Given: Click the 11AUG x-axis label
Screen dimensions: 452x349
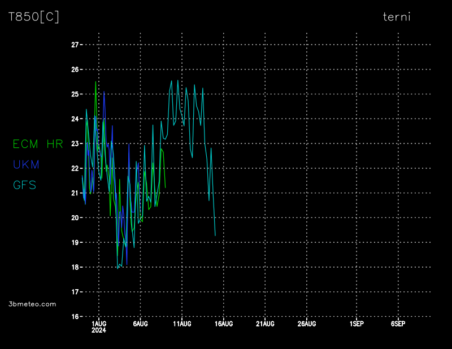Looking at the screenshot, I should 182,324.
